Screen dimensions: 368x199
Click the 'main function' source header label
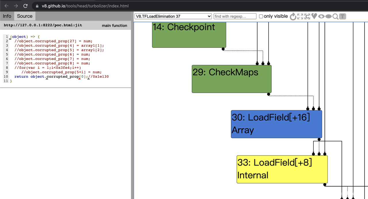pyautogui.click(x=114, y=26)
